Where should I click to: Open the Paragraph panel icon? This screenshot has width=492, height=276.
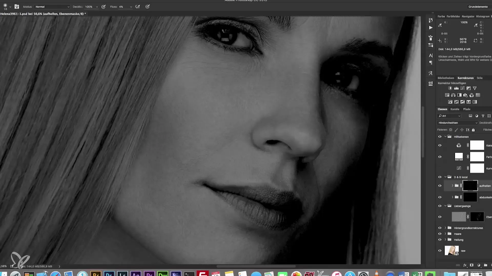431,63
